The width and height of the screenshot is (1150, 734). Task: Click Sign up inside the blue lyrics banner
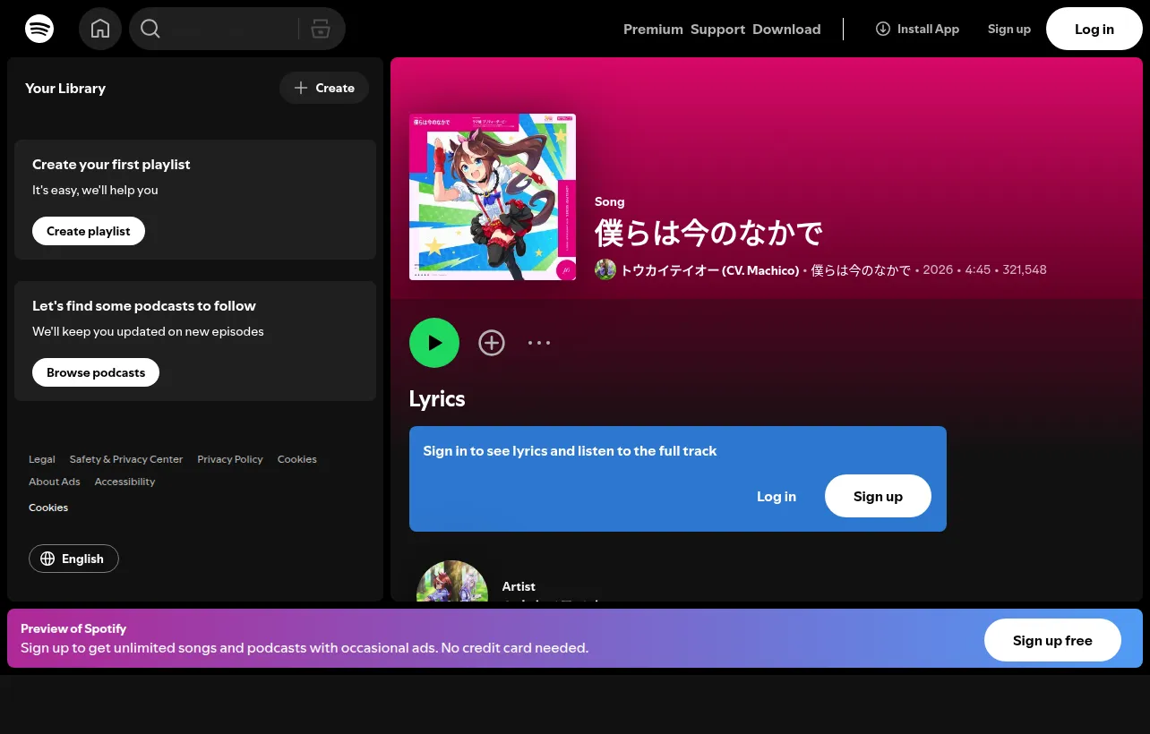(878, 496)
